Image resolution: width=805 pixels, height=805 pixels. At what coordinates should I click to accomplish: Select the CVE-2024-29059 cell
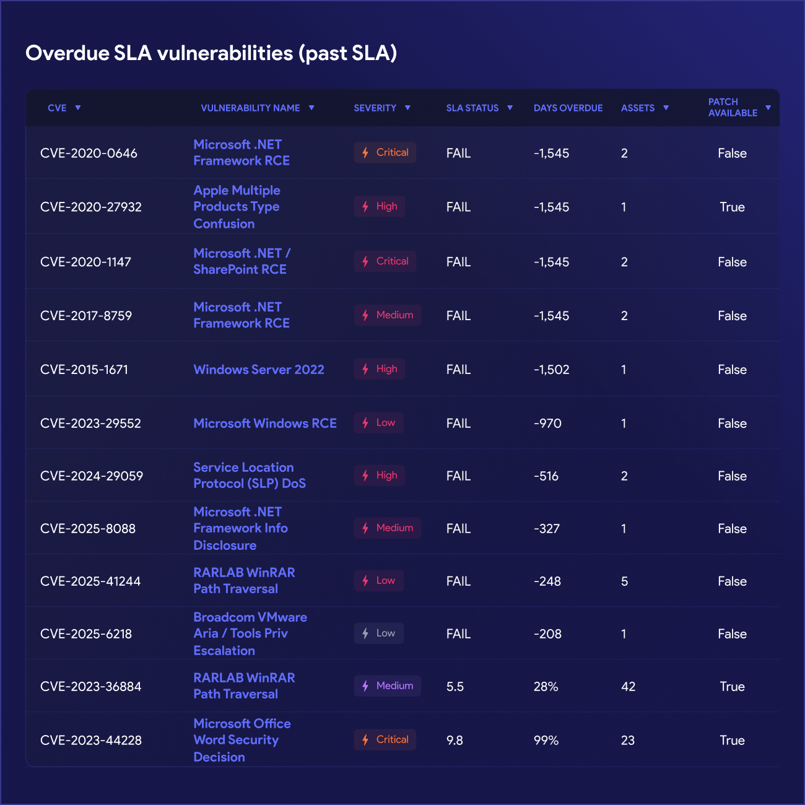(x=92, y=476)
